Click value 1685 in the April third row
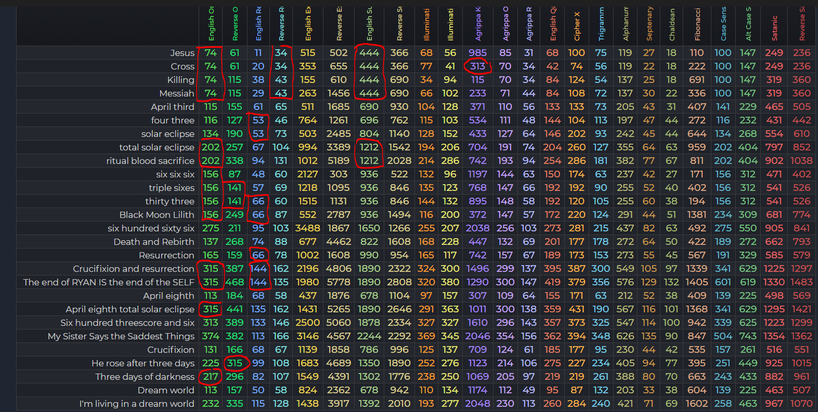The width and height of the screenshot is (818, 412). [x=339, y=107]
